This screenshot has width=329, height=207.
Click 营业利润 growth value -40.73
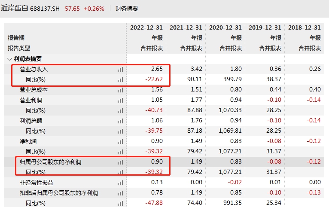pyautogui.click(x=154, y=110)
